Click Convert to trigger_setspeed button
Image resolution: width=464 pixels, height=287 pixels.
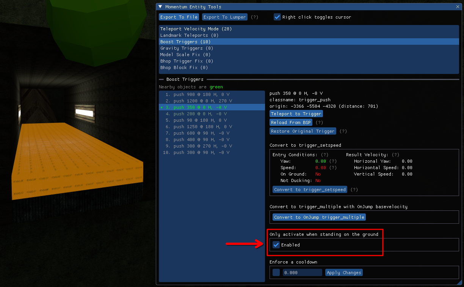tap(310, 190)
